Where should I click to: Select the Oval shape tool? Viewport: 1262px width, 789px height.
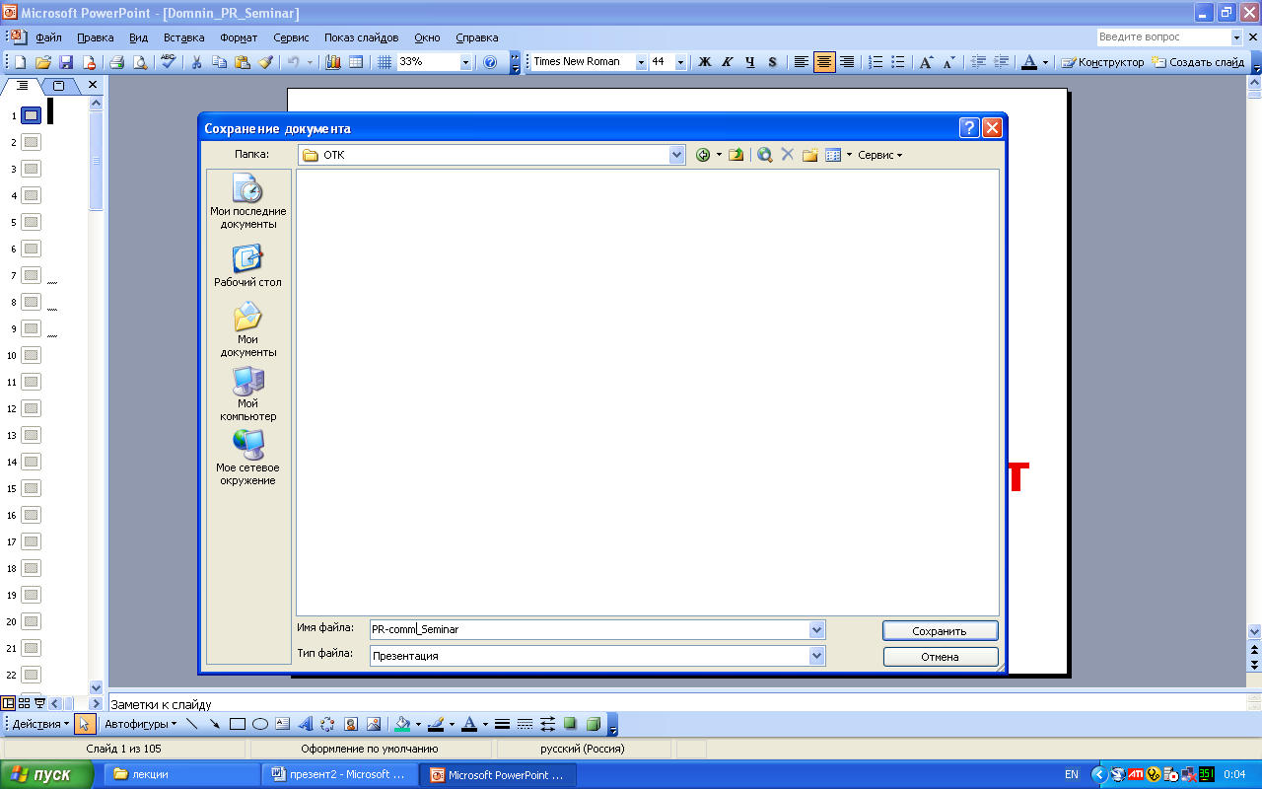(x=260, y=724)
